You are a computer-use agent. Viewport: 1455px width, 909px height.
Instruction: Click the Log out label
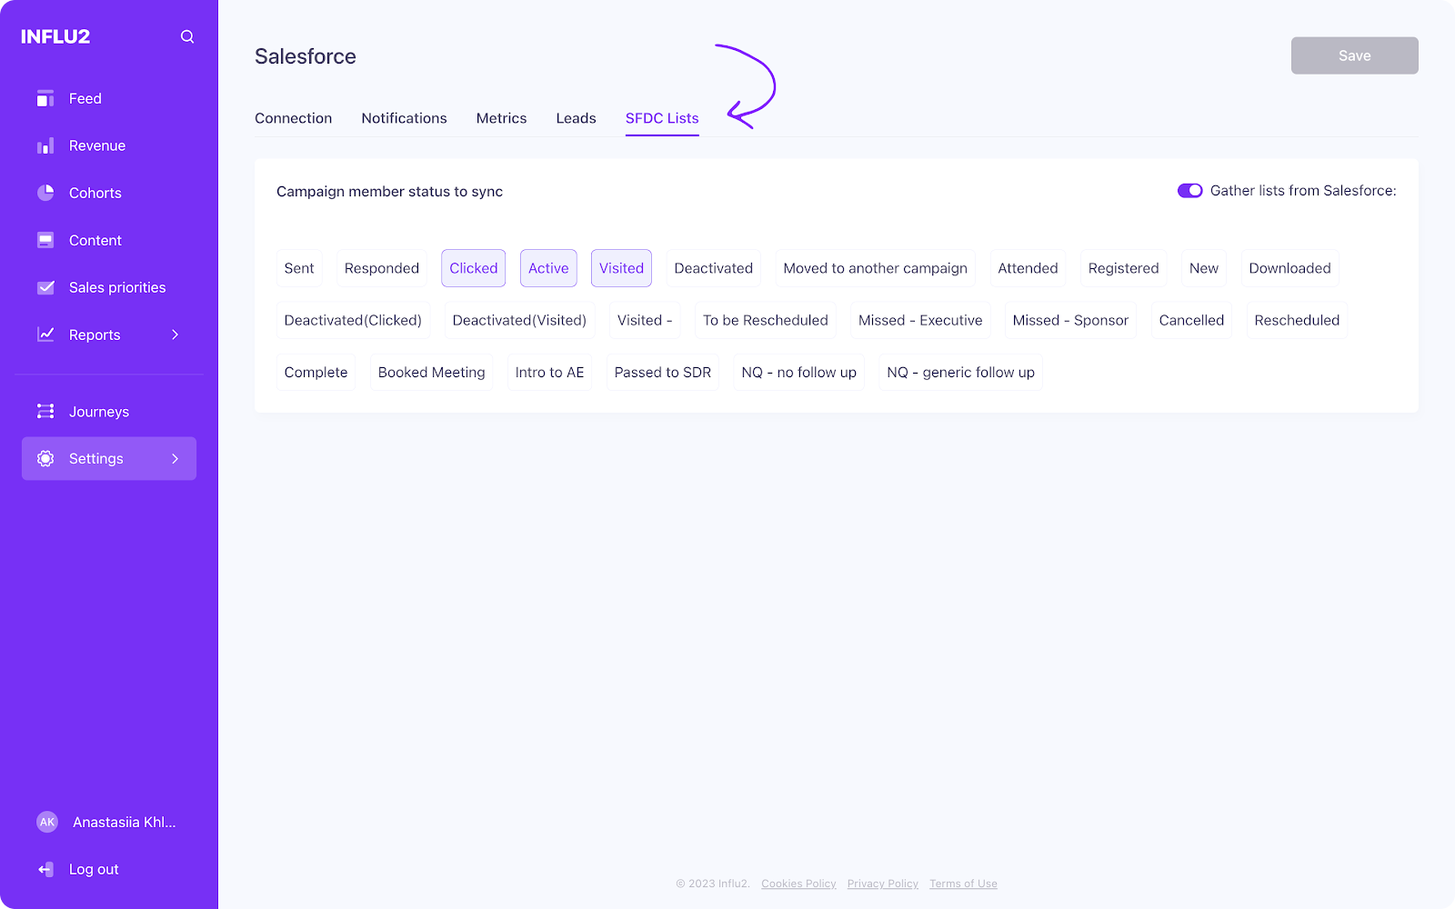click(94, 869)
